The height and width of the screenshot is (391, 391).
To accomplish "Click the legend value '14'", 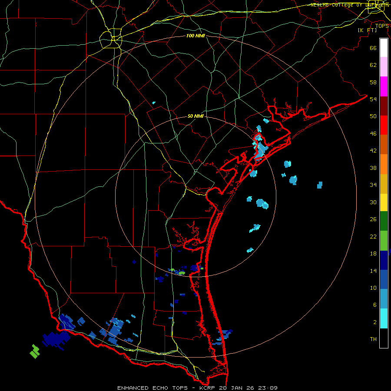I will tap(373, 271).
